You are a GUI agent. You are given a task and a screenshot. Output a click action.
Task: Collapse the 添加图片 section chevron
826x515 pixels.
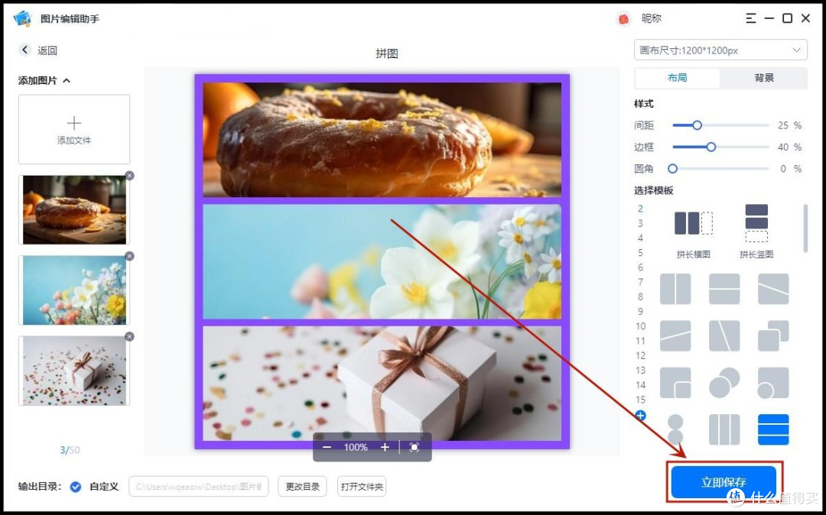67,80
